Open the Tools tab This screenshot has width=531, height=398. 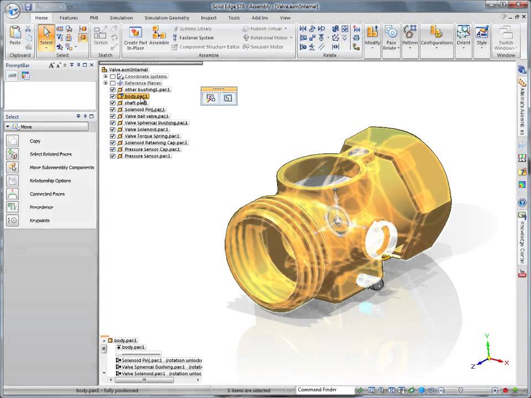point(233,18)
